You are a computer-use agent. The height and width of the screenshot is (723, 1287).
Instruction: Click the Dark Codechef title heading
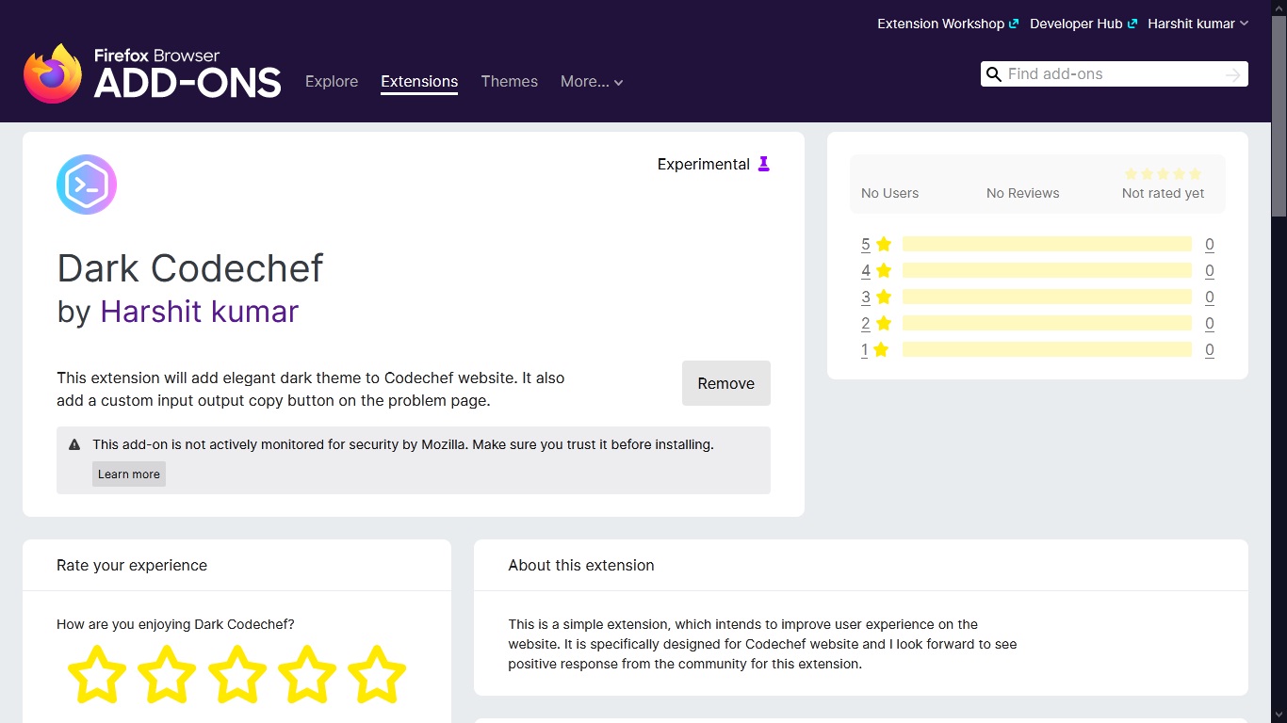[190, 268]
